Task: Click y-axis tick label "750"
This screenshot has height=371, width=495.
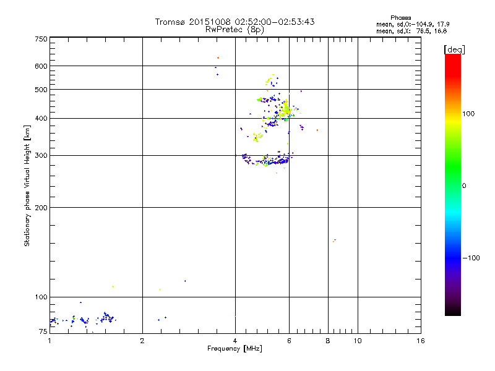Action: (x=41, y=40)
